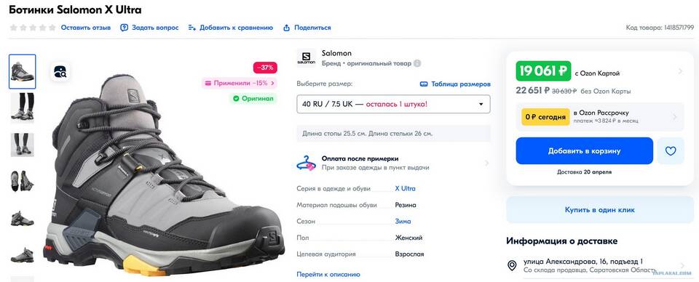The image size is (699, 282).
Task: Click Добавить в корзину button
Action: [585, 150]
